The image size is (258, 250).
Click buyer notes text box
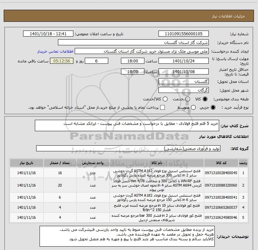127,236
